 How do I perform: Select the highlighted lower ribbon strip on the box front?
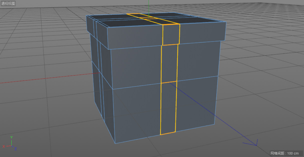coord(168,108)
